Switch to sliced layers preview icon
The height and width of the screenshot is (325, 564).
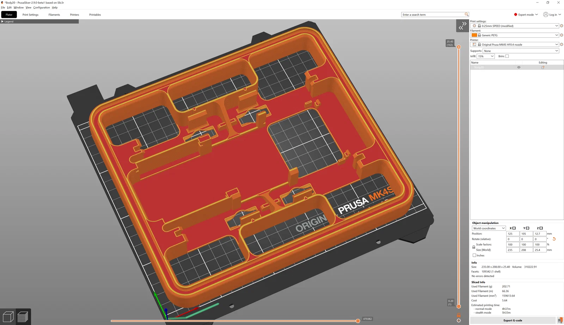23,317
